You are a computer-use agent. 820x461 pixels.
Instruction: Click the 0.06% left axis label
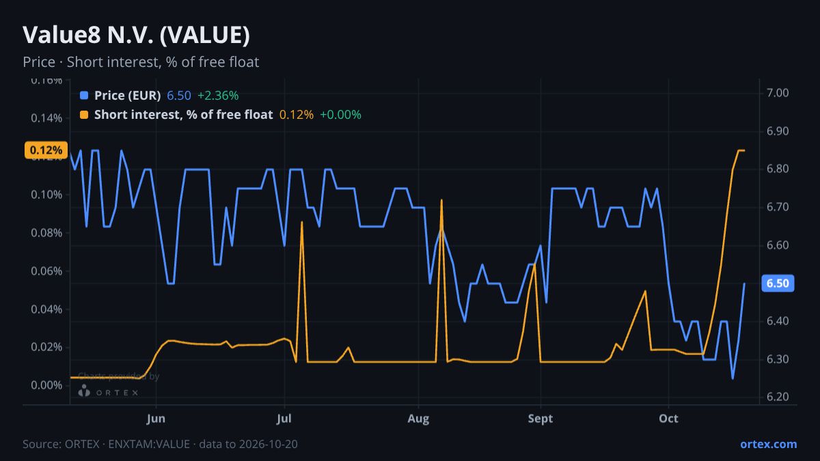[x=47, y=271]
